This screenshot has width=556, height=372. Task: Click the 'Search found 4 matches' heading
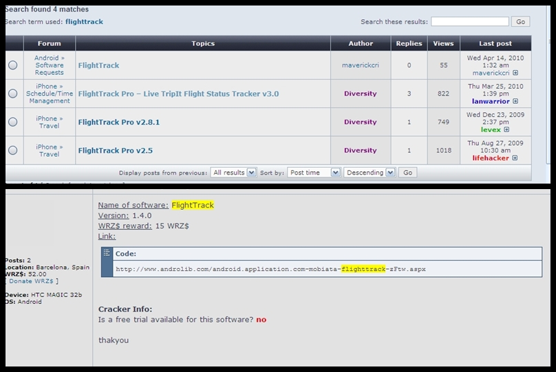pyautogui.click(x=47, y=9)
